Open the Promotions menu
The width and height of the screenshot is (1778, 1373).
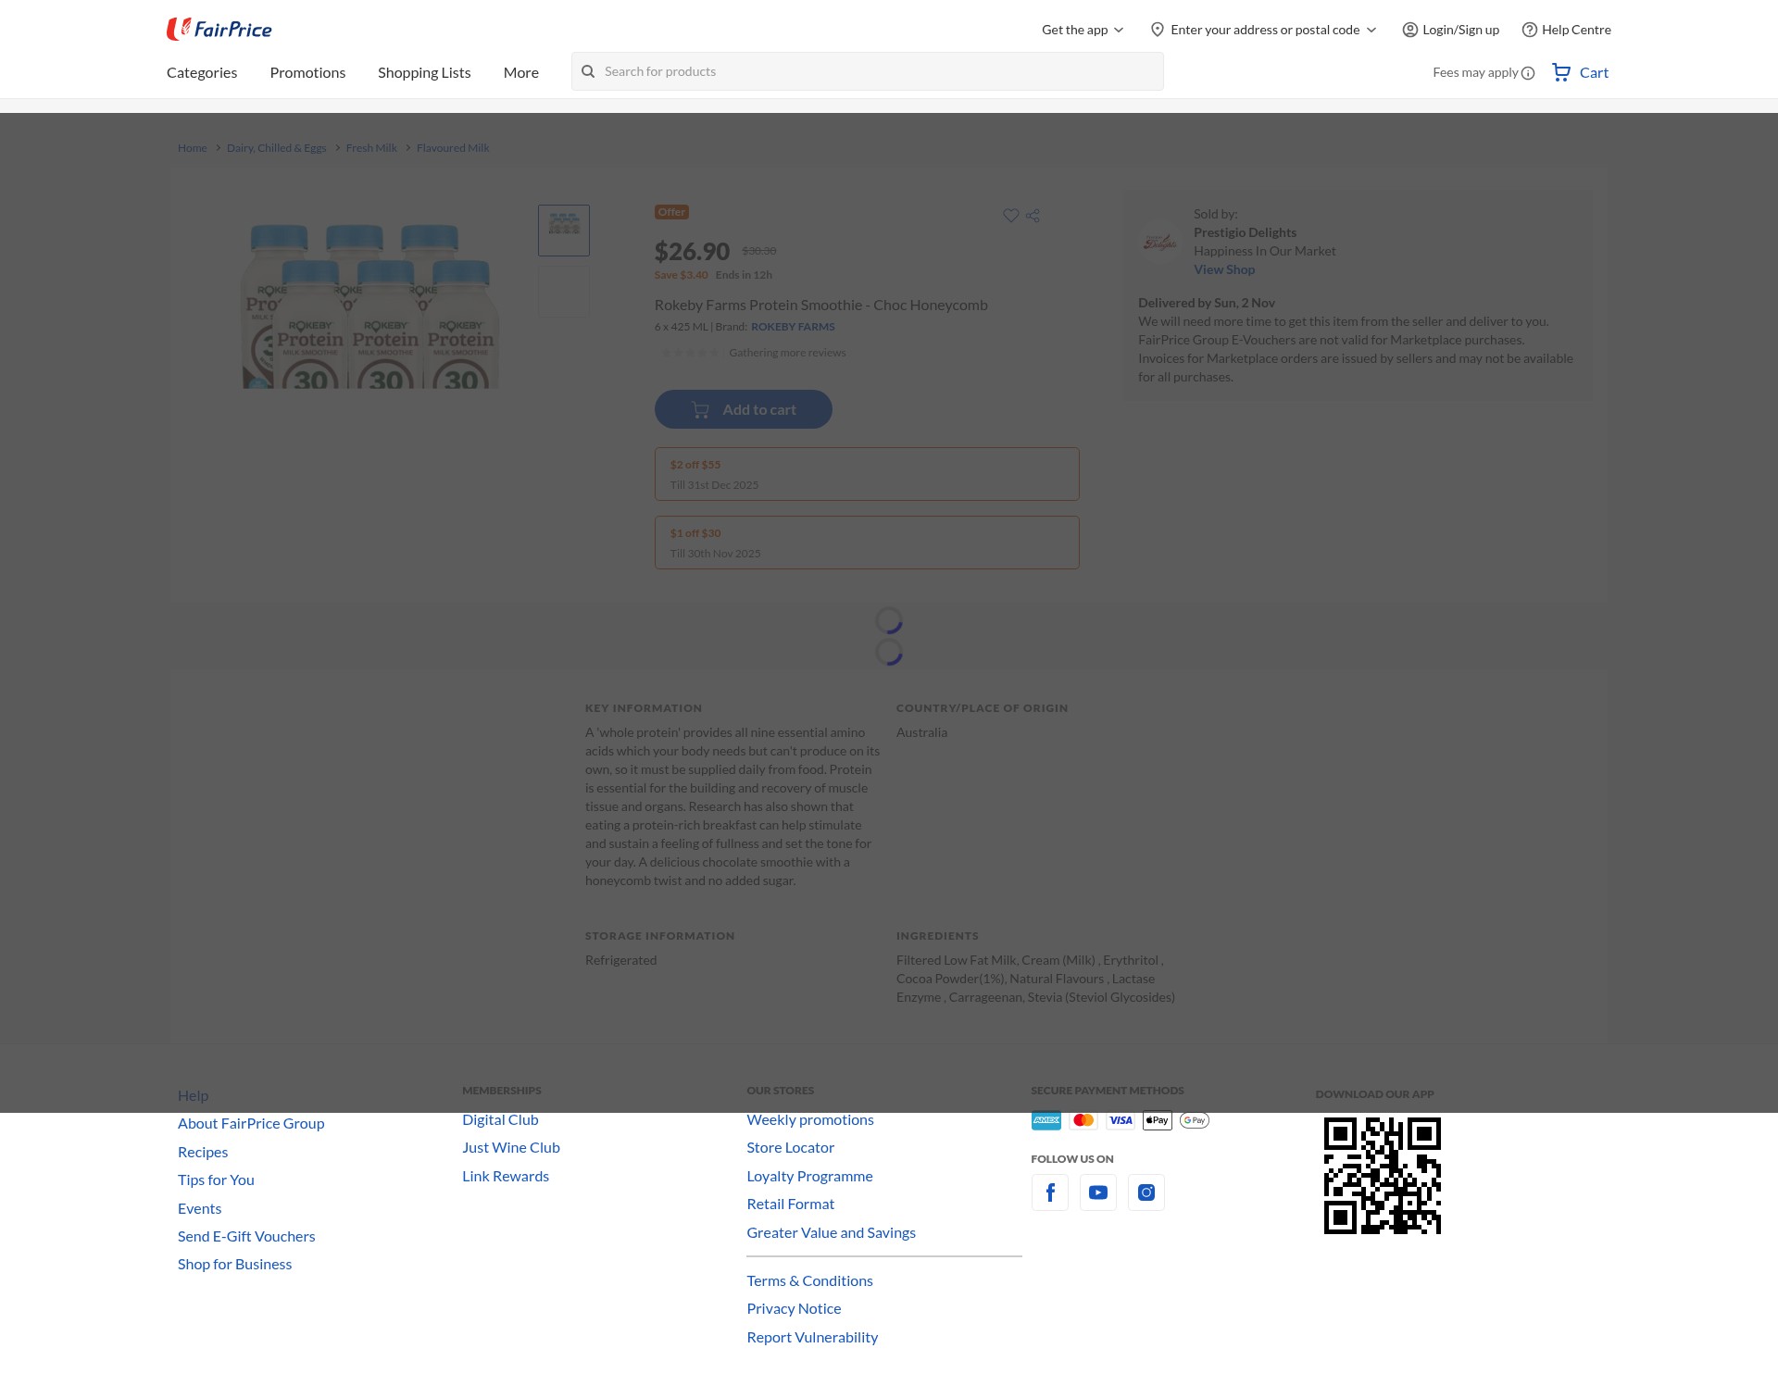307,72
